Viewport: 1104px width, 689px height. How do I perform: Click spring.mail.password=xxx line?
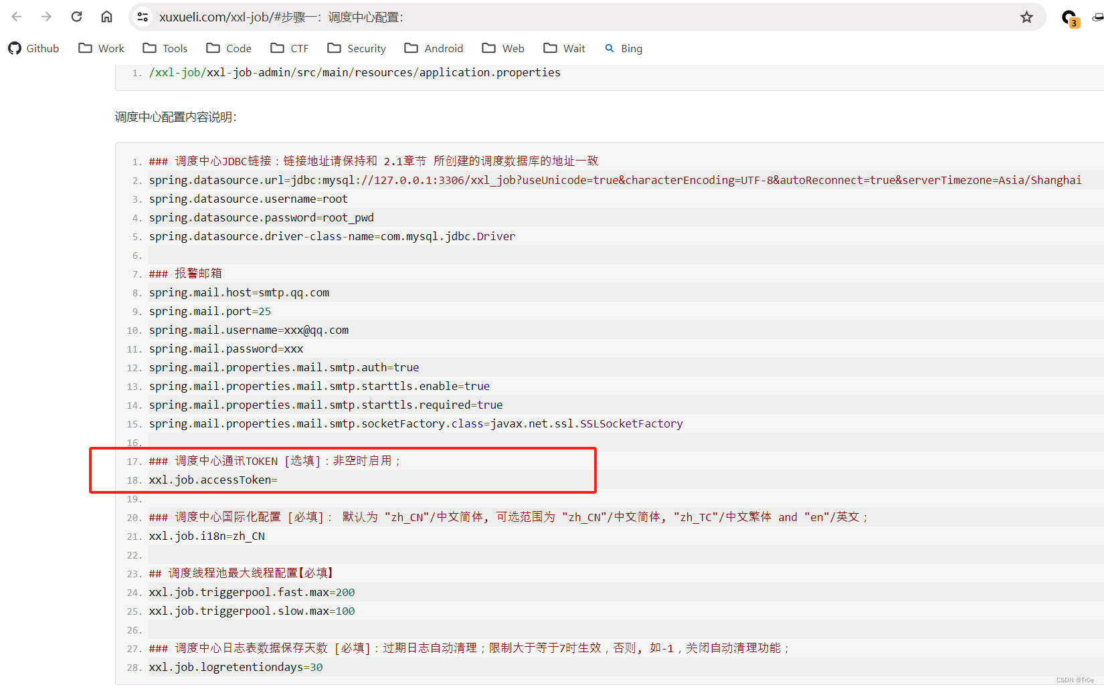point(226,349)
